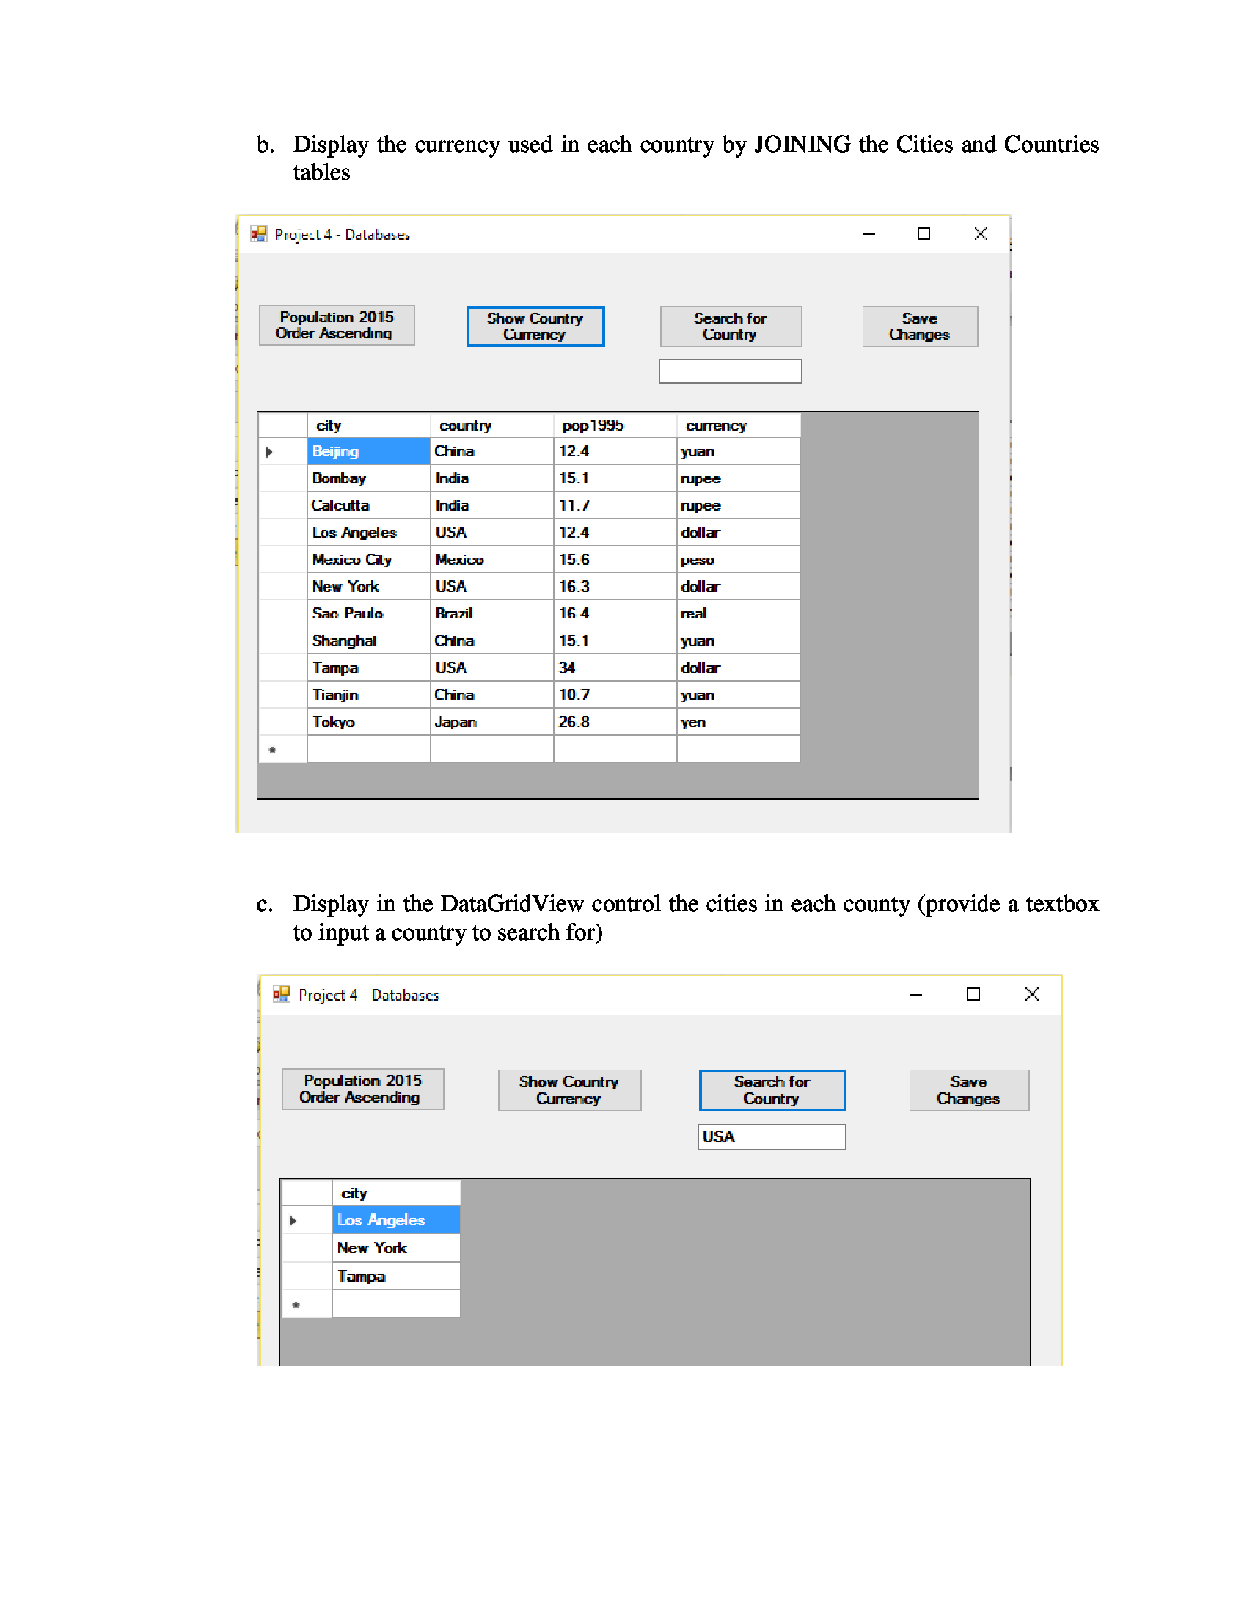The image size is (1247, 1614).
Task: Click the new-row asterisk selector in bottom grid
Action: tap(296, 1303)
